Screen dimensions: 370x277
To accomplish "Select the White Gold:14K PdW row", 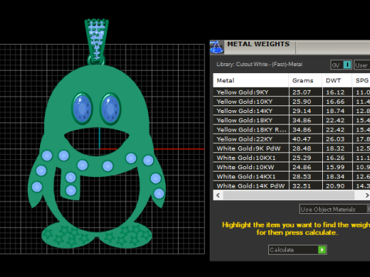I will 291,185.
